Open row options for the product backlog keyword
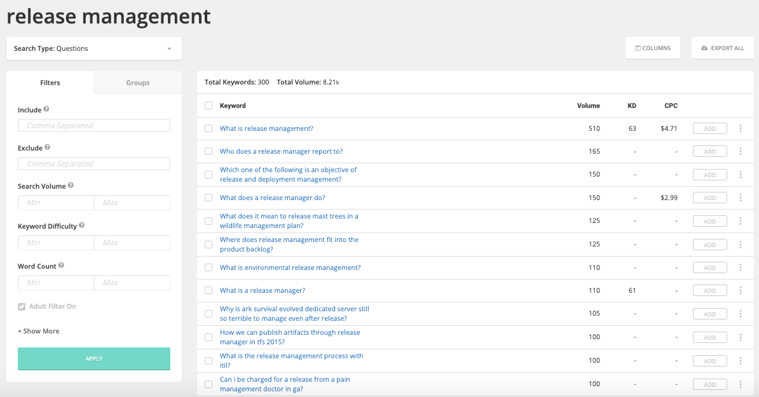 point(741,245)
